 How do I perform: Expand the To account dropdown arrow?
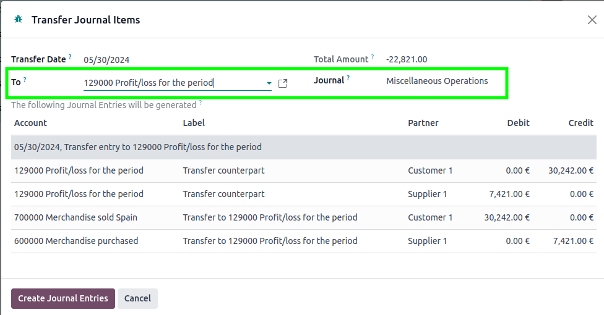(269, 83)
